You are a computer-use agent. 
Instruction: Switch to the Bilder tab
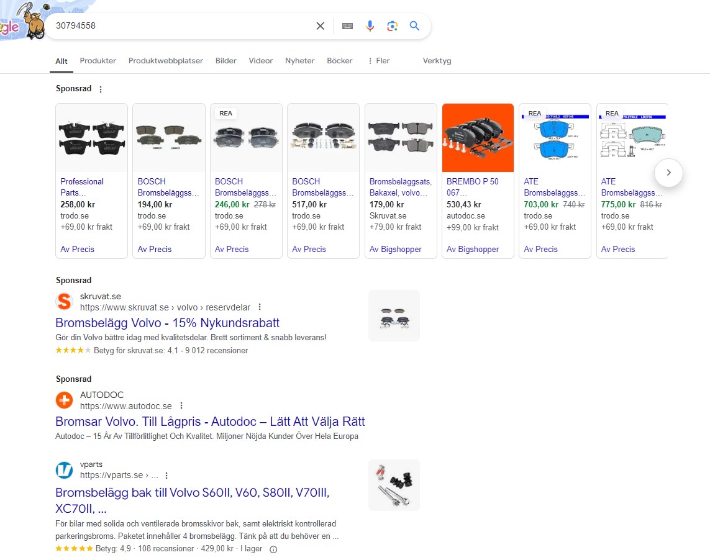coord(226,61)
